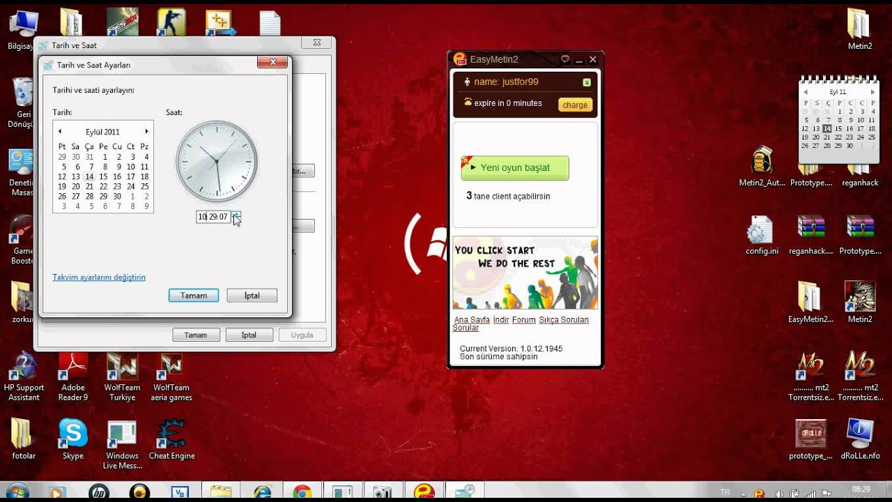The image size is (892, 502).
Task: Click the time input field showing 10:29:07
Action: coord(213,217)
